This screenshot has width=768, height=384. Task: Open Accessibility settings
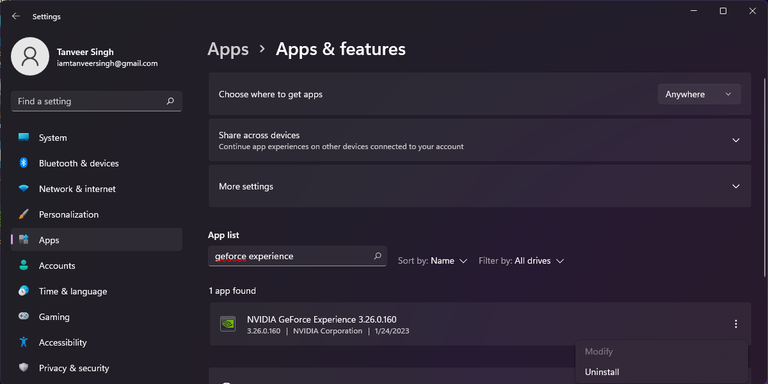pos(24,342)
